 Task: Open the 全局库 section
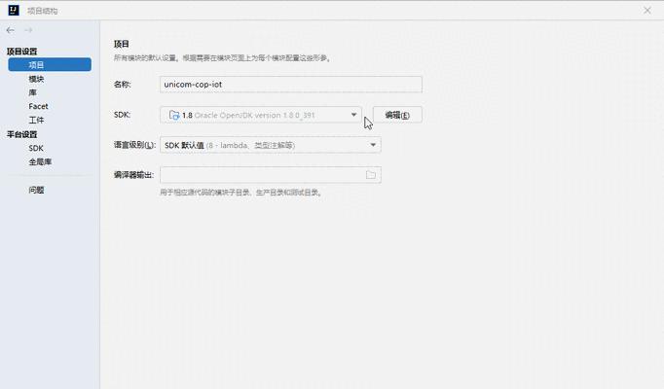[x=40, y=161]
